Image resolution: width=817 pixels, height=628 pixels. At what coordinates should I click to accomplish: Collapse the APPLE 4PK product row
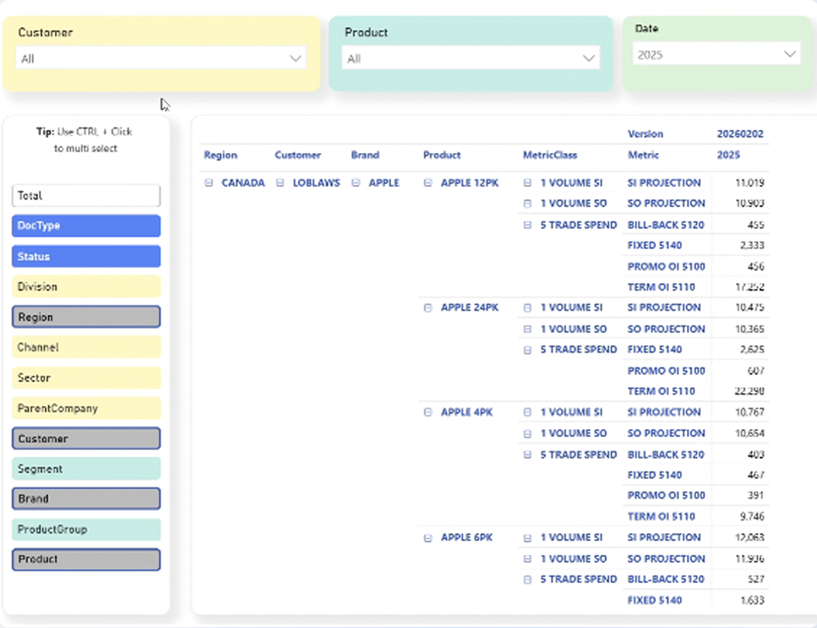coord(428,412)
